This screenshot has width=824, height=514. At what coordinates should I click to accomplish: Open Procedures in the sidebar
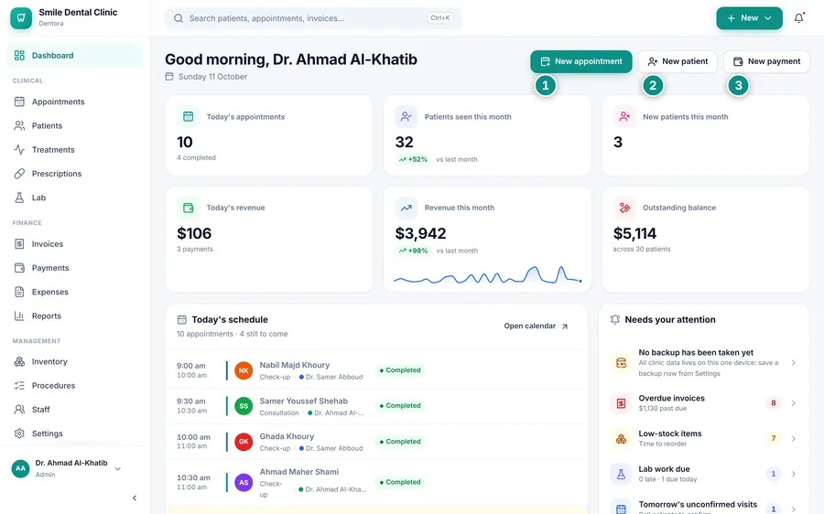pyautogui.click(x=75, y=386)
